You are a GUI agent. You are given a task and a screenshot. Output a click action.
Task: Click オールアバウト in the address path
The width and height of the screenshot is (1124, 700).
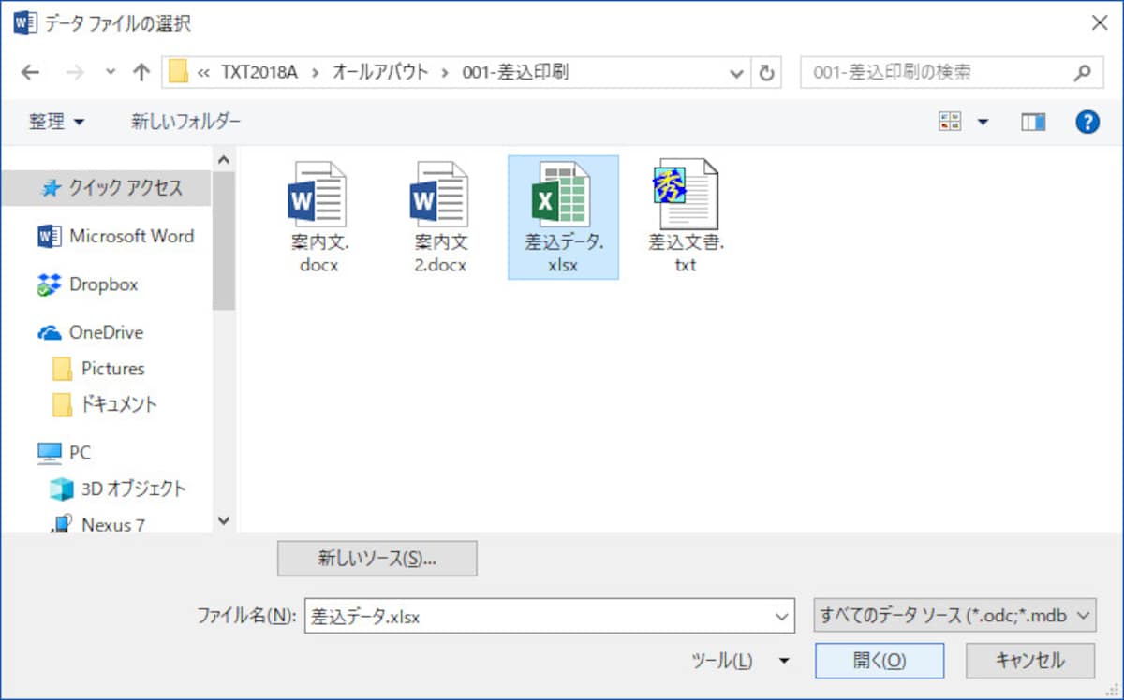tap(380, 72)
